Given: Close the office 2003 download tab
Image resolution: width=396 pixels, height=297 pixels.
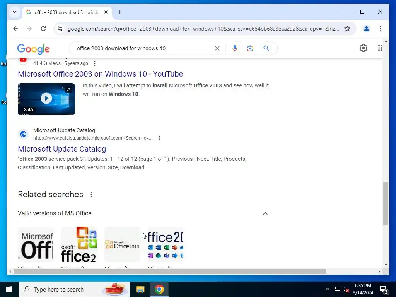Looking at the screenshot, I should click(x=106, y=12).
